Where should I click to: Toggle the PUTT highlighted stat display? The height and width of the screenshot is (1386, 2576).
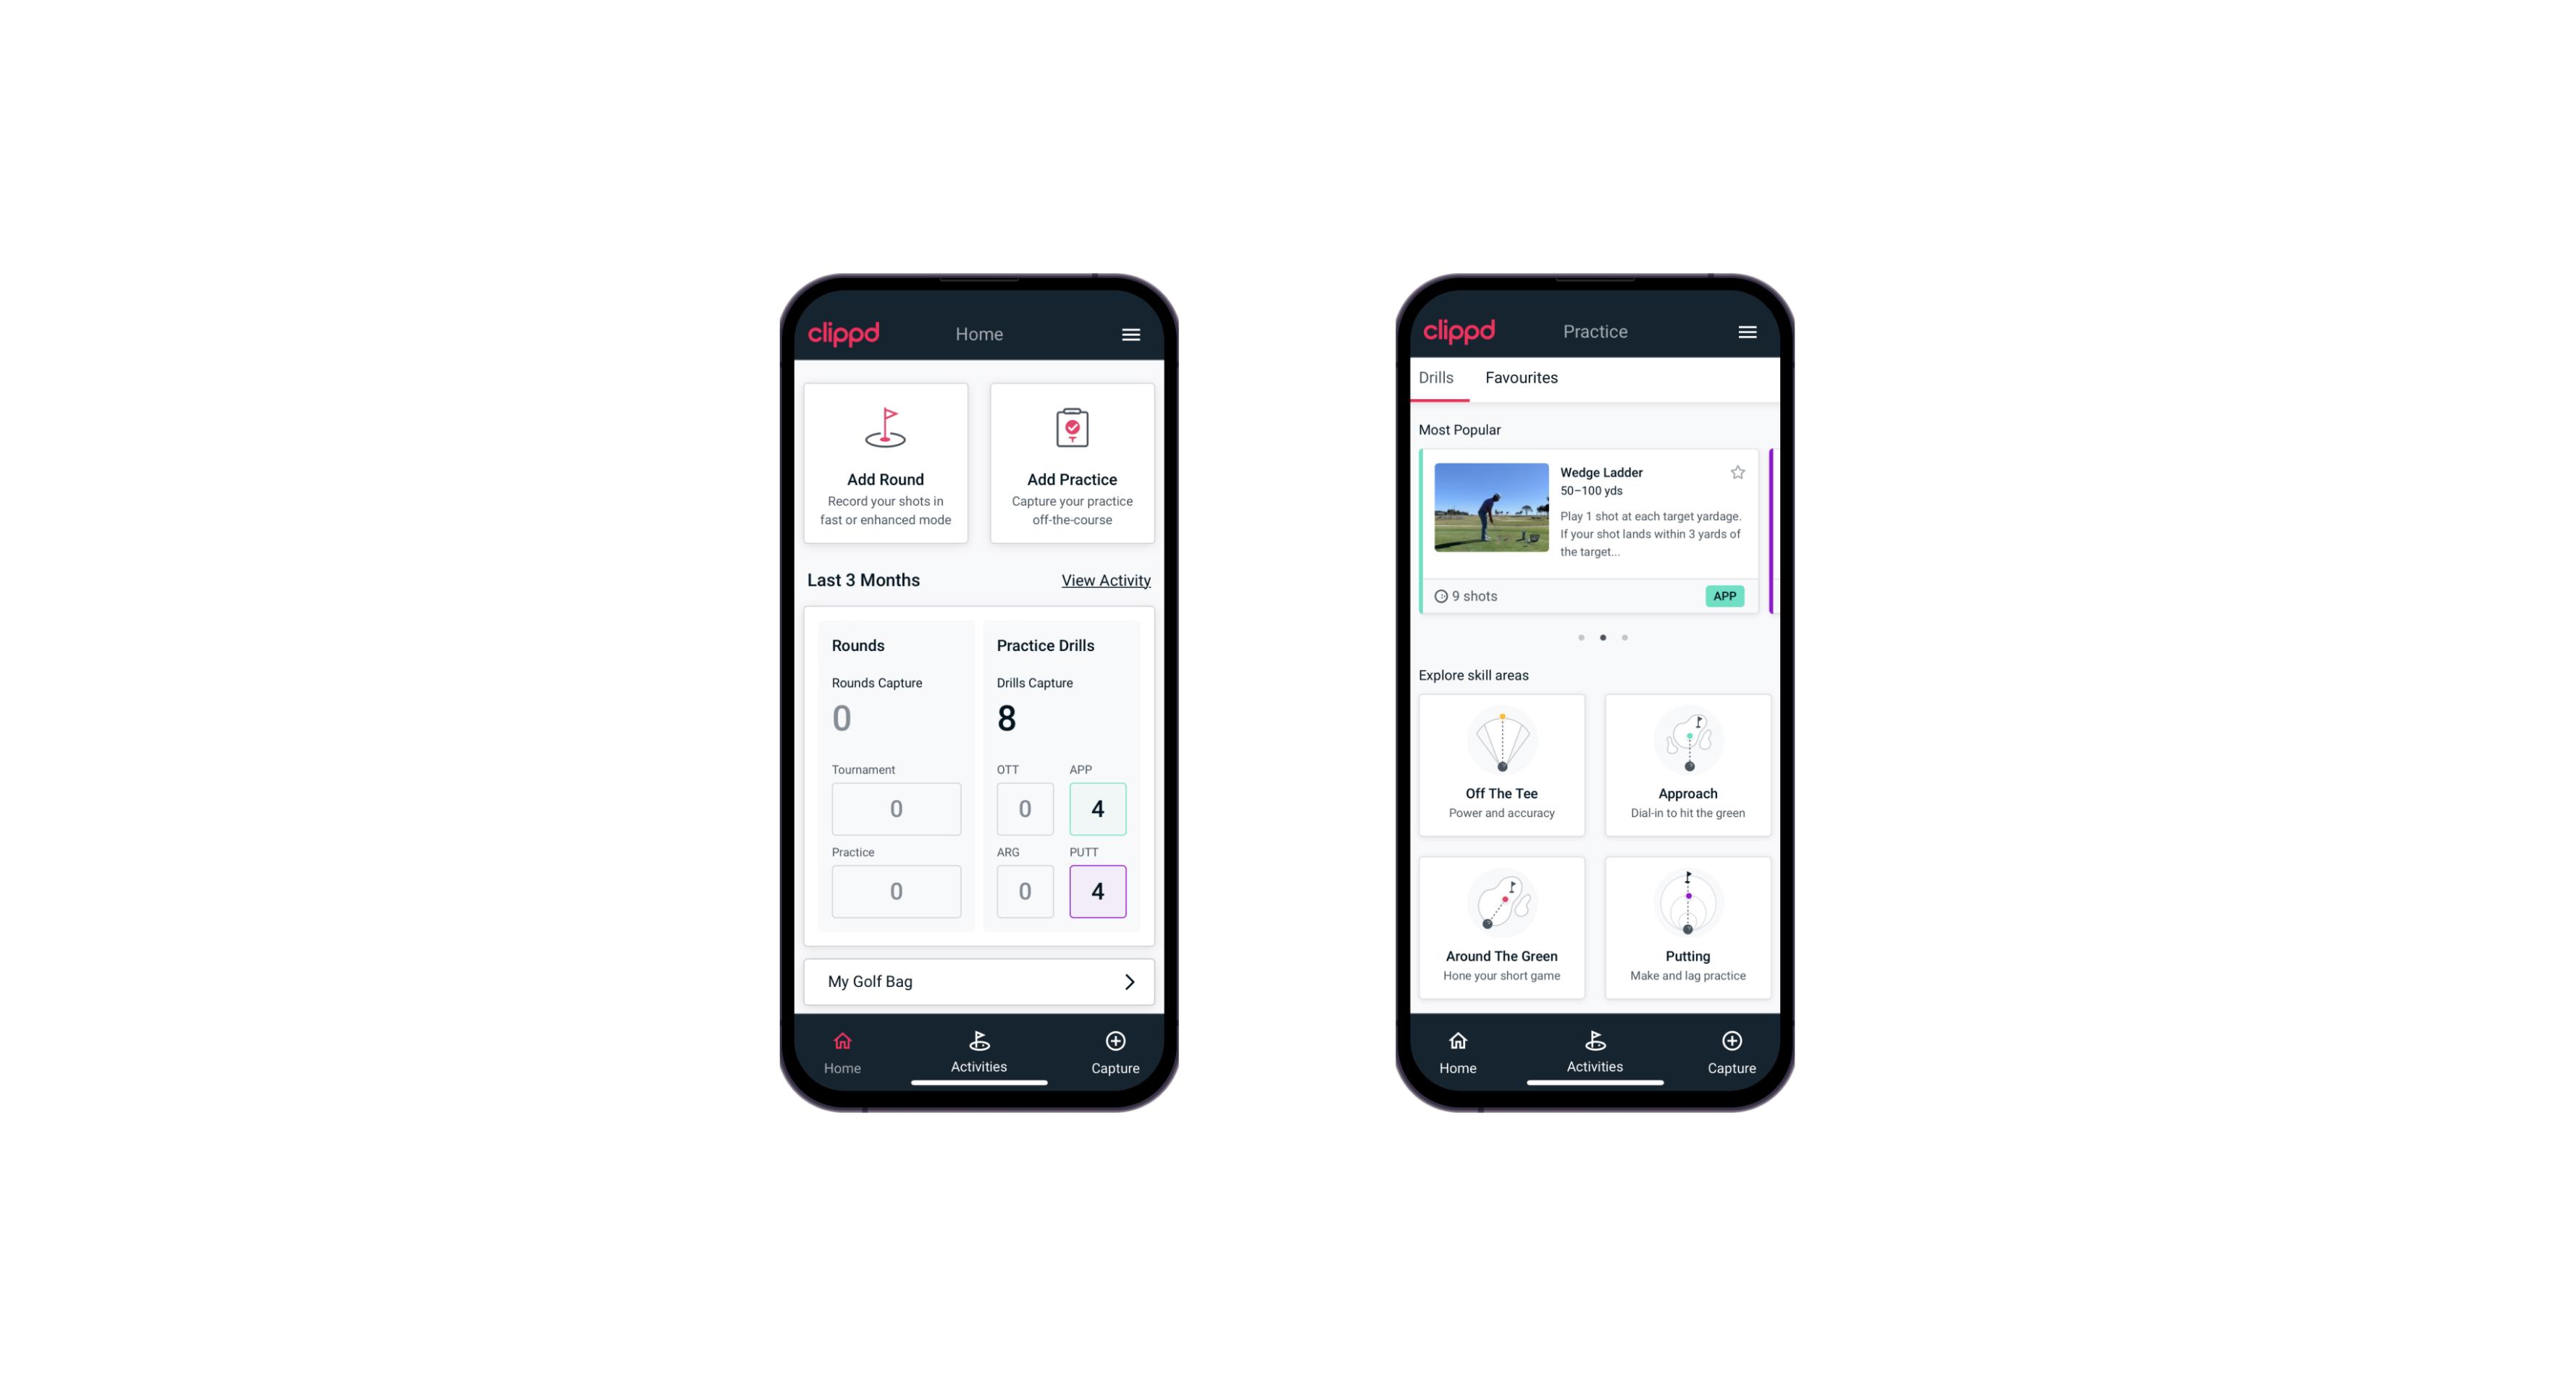coord(1098,891)
